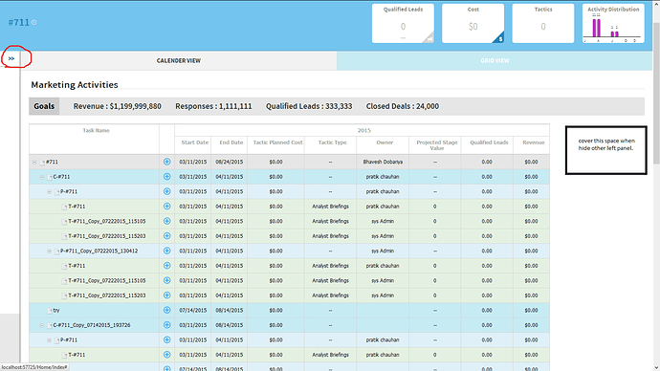Click the document icon beside #711 in the grid
This screenshot has width=660, height=371.
click(x=42, y=162)
